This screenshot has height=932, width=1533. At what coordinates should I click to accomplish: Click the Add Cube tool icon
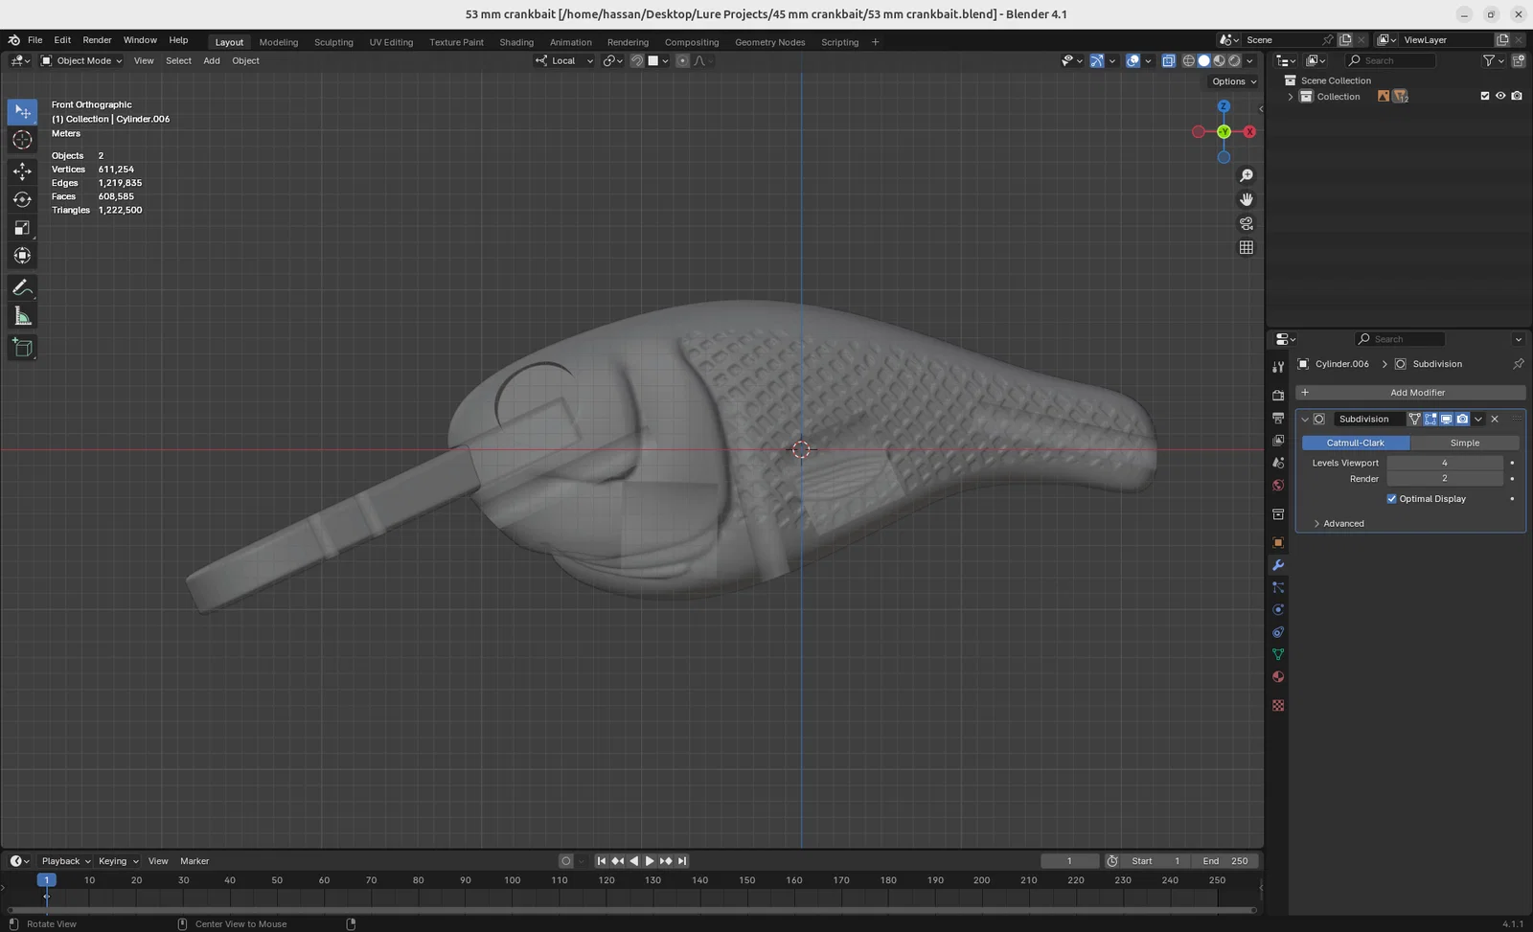22,348
